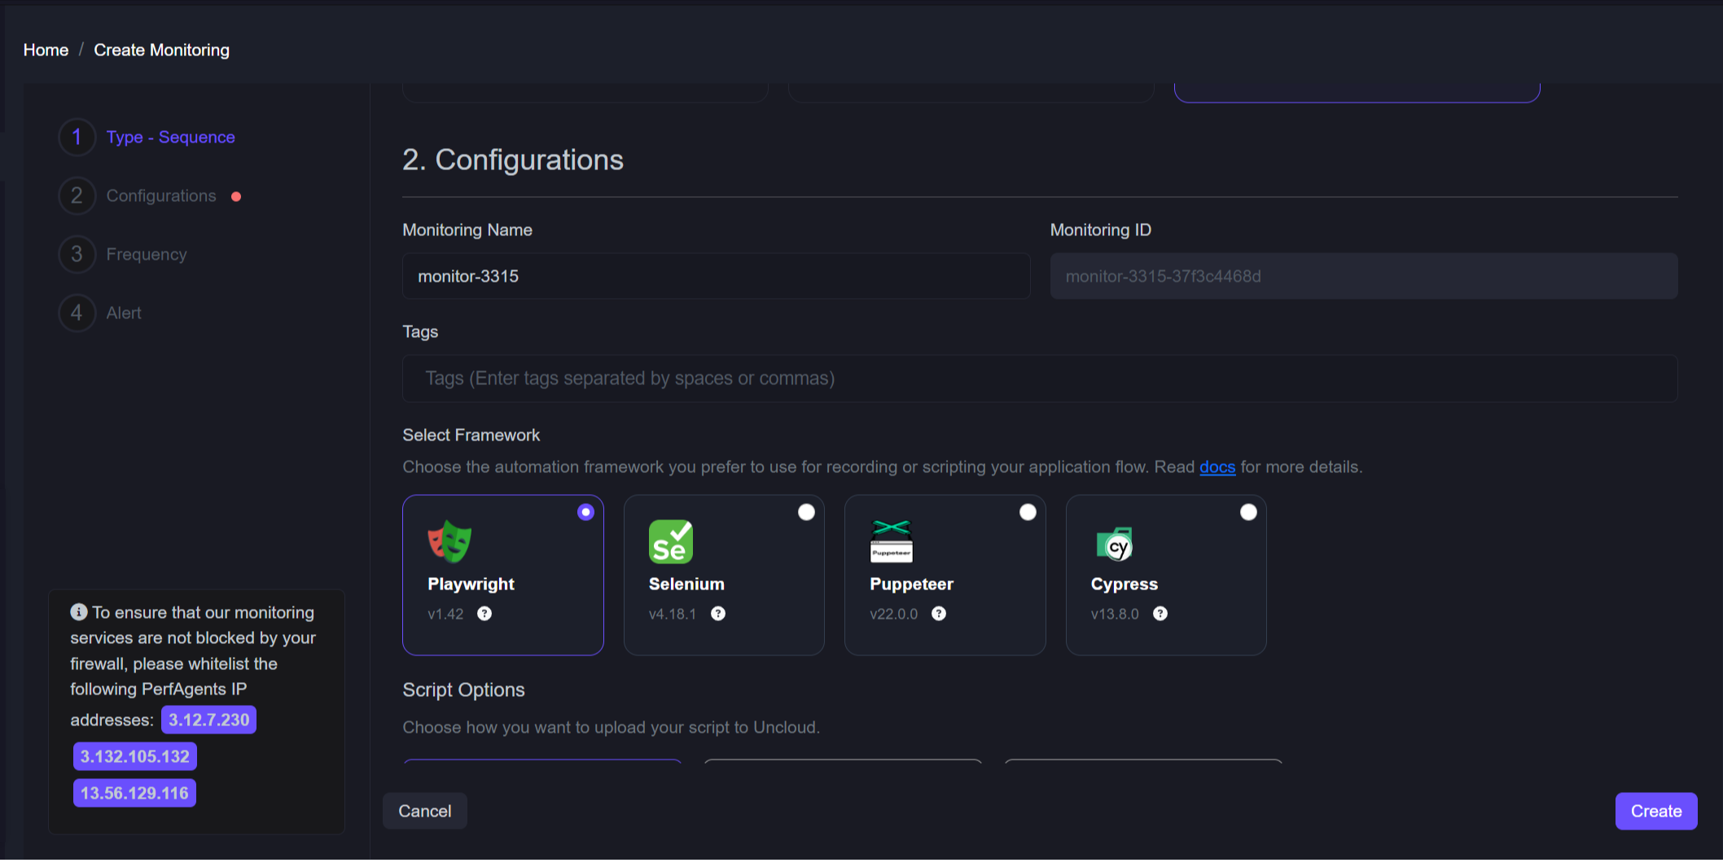Open help icon next to Cypress v13.8.0
The width and height of the screenshot is (1723, 867).
point(1160,614)
